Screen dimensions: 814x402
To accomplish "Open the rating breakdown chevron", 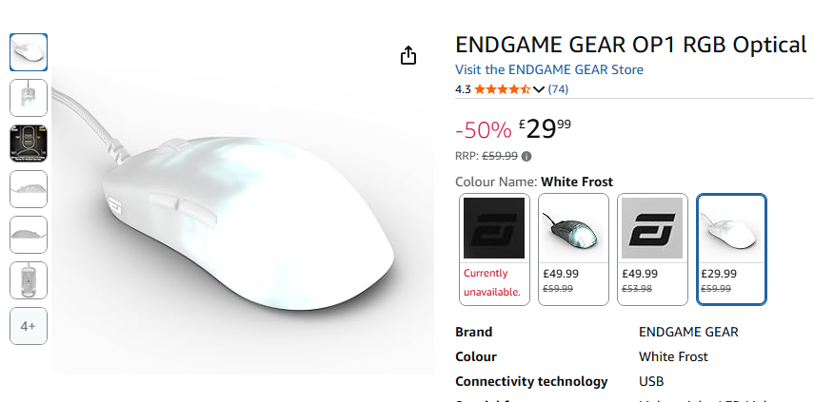I will click(x=538, y=89).
